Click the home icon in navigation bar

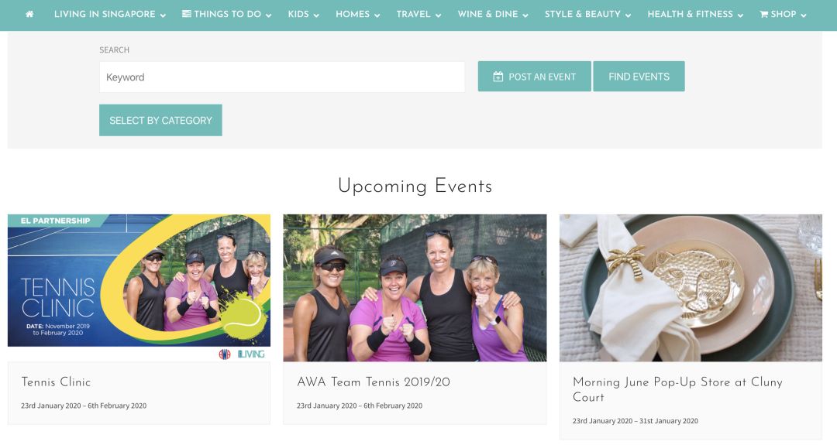[29, 15]
